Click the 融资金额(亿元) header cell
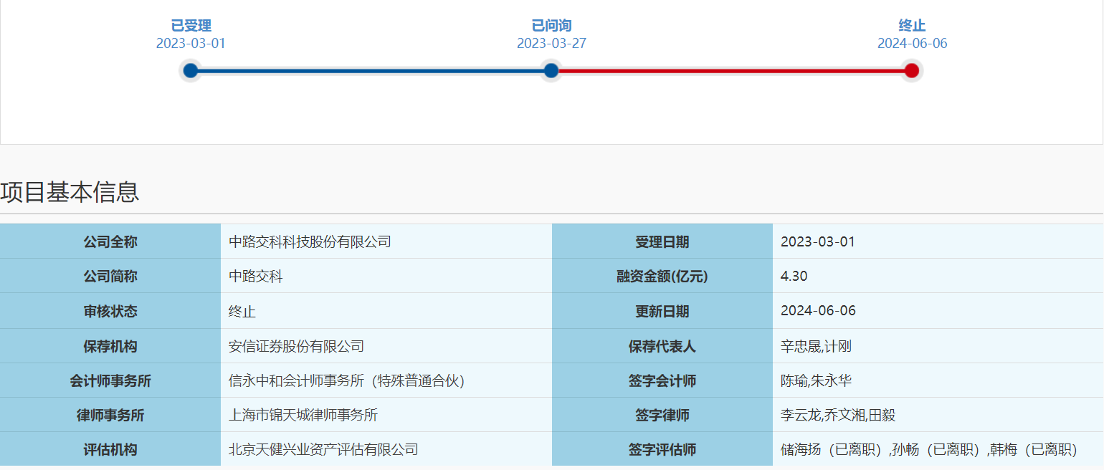Screen dimensions: 1104x470 662,276
